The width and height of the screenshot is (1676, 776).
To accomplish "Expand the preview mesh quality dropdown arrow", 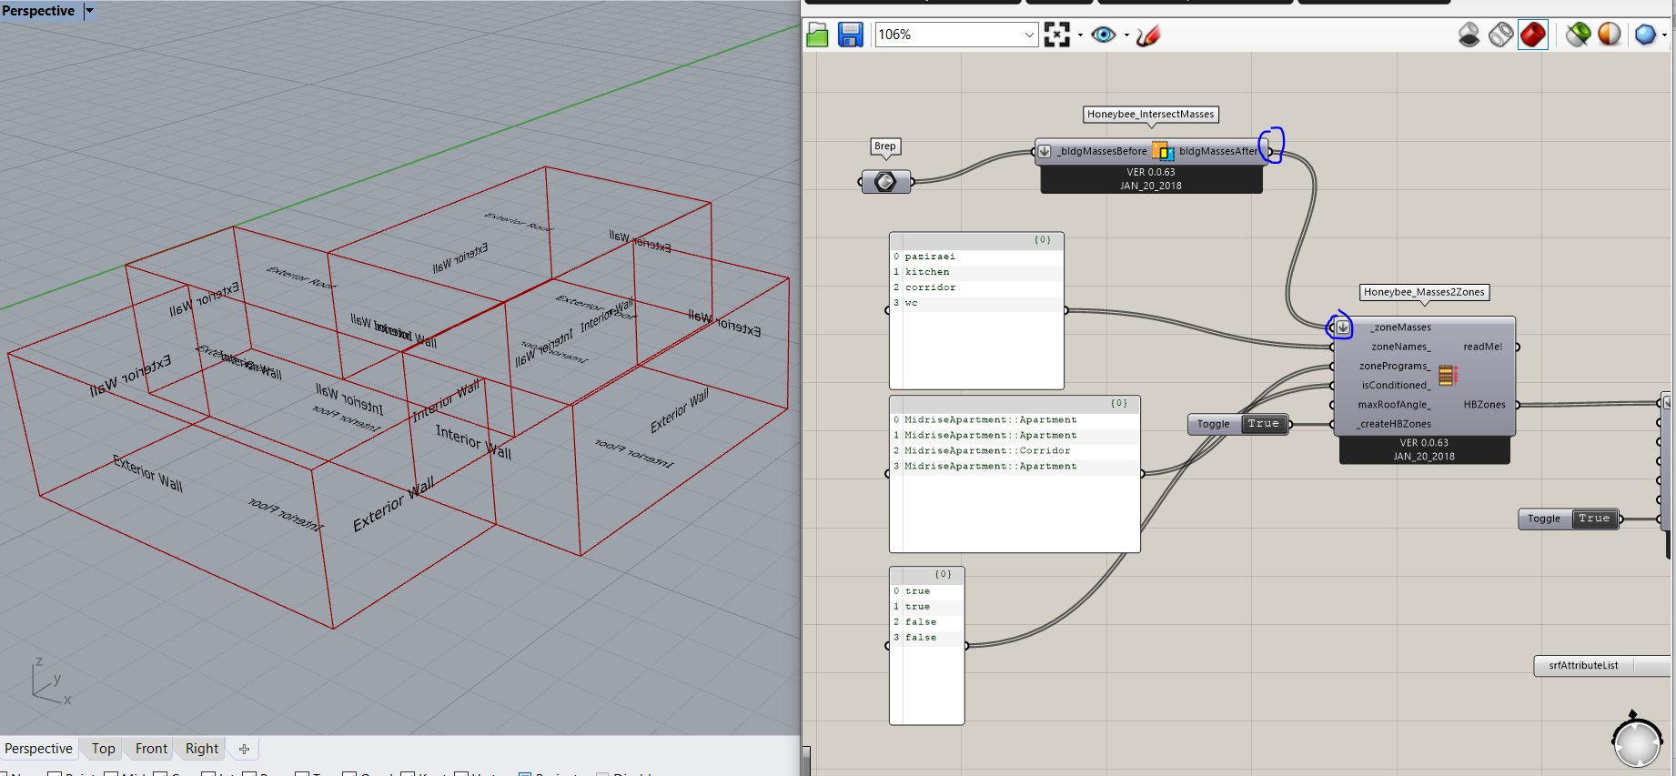I will pos(1664,35).
